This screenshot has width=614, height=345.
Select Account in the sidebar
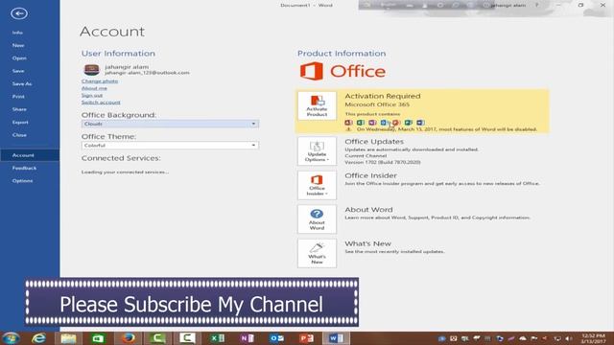[x=23, y=155]
